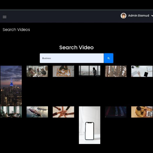This screenshot has width=153, height=153.
Task: Click the Admin Eksmud username text
Action: 138,15
